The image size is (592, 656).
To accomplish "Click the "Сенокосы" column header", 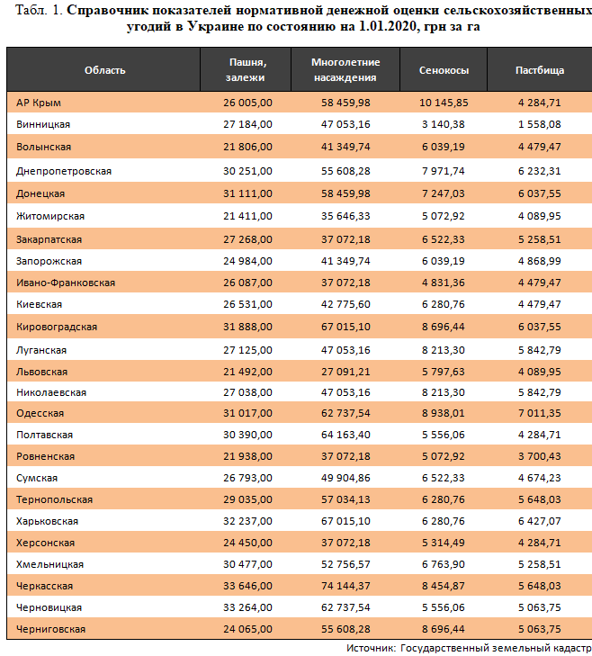I will [444, 69].
